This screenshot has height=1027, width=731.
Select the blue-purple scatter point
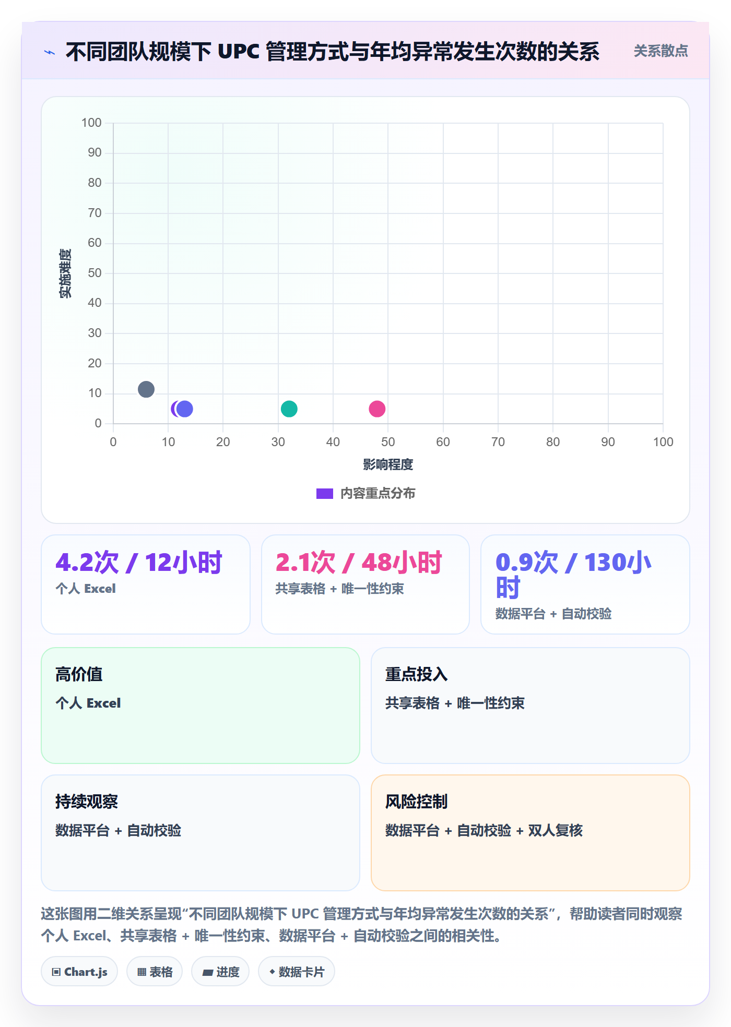click(185, 409)
